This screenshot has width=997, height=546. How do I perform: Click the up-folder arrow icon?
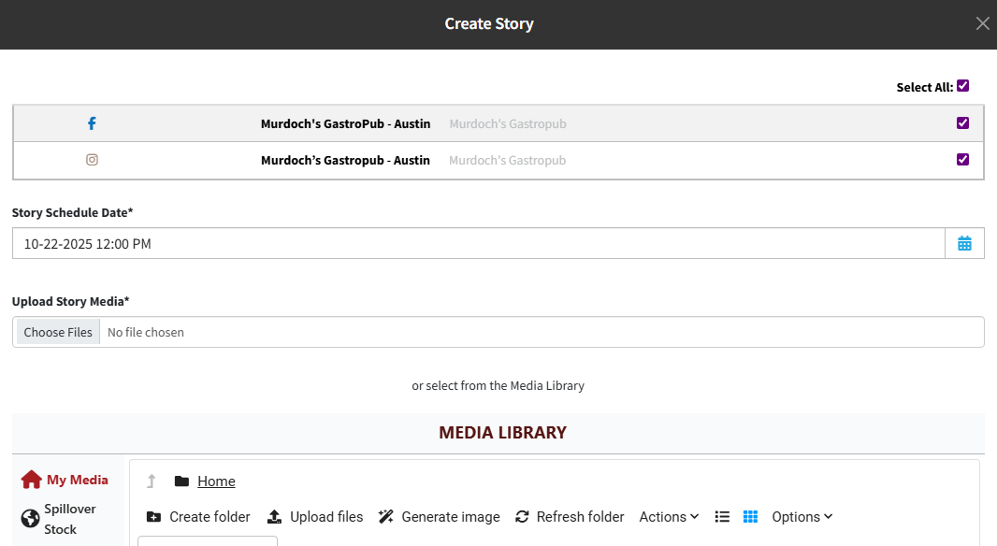(x=151, y=481)
